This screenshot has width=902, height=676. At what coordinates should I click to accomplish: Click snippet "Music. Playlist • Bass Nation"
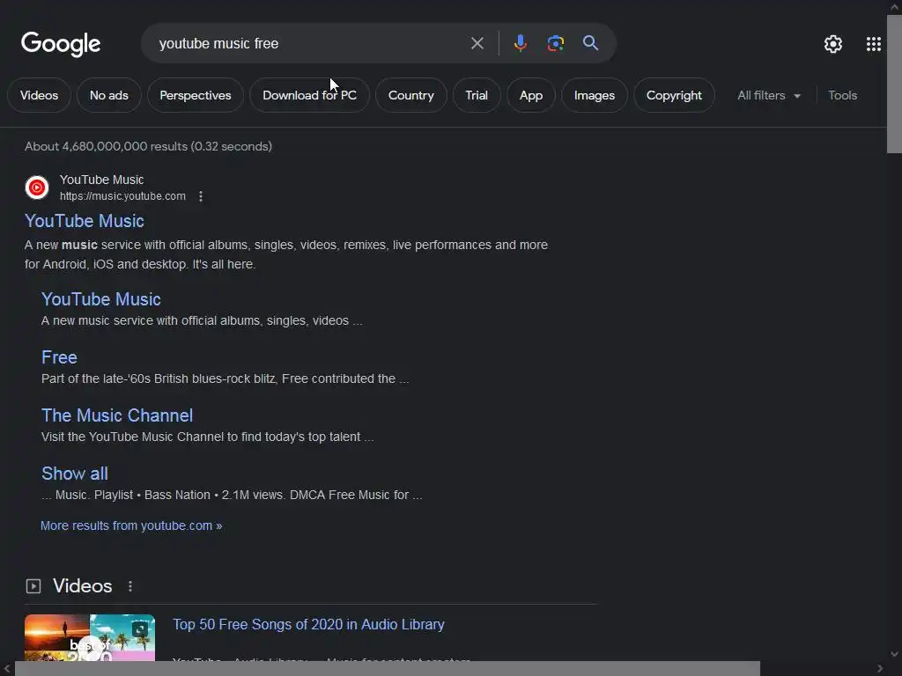point(232,495)
